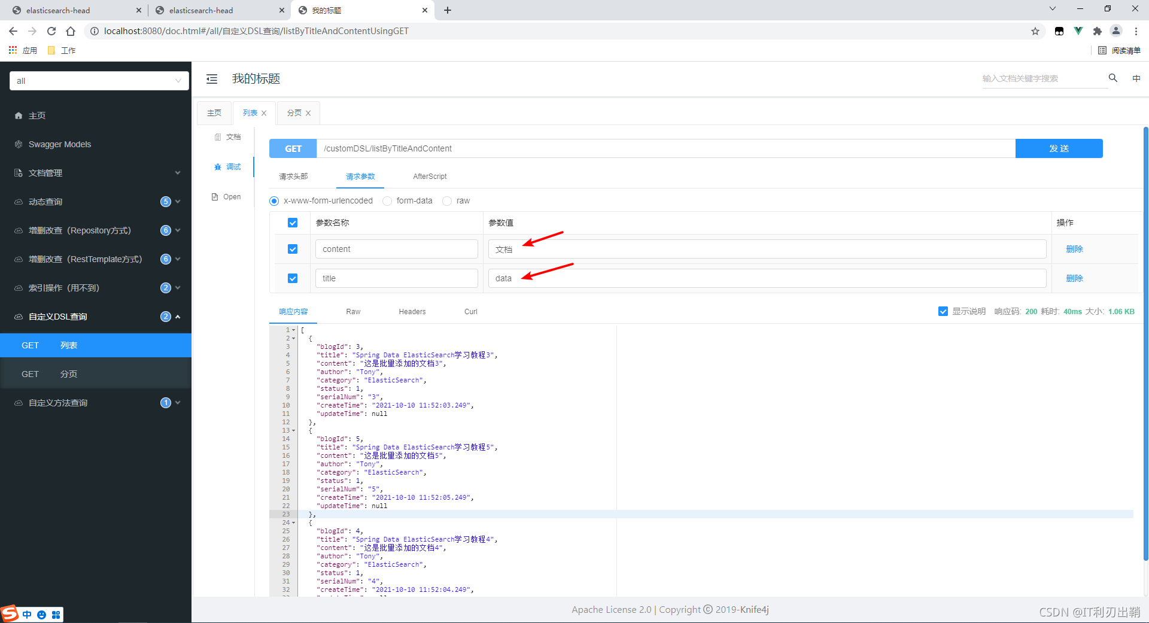Click the 发送 send button
This screenshot has width=1149, height=623.
pos(1059,148)
